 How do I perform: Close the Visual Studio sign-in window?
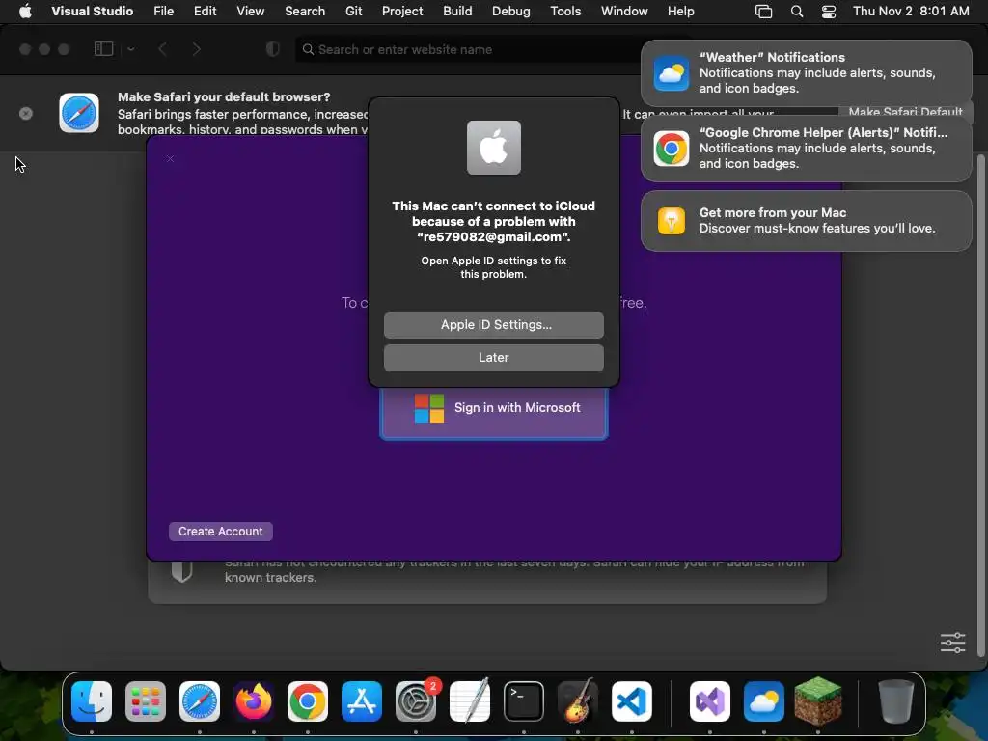coord(170,159)
